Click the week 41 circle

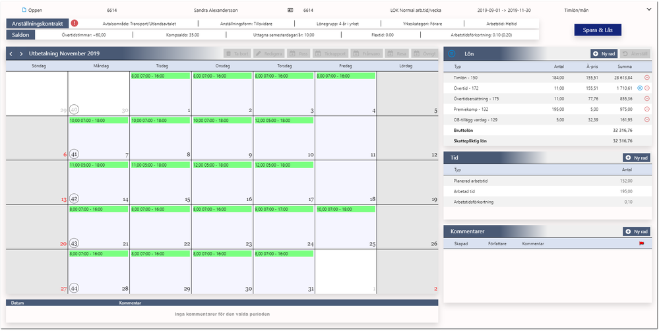coord(74,154)
